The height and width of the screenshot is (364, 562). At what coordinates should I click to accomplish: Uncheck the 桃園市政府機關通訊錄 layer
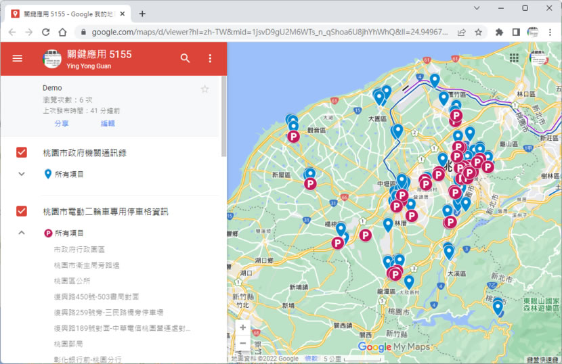(x=22, y=152)
